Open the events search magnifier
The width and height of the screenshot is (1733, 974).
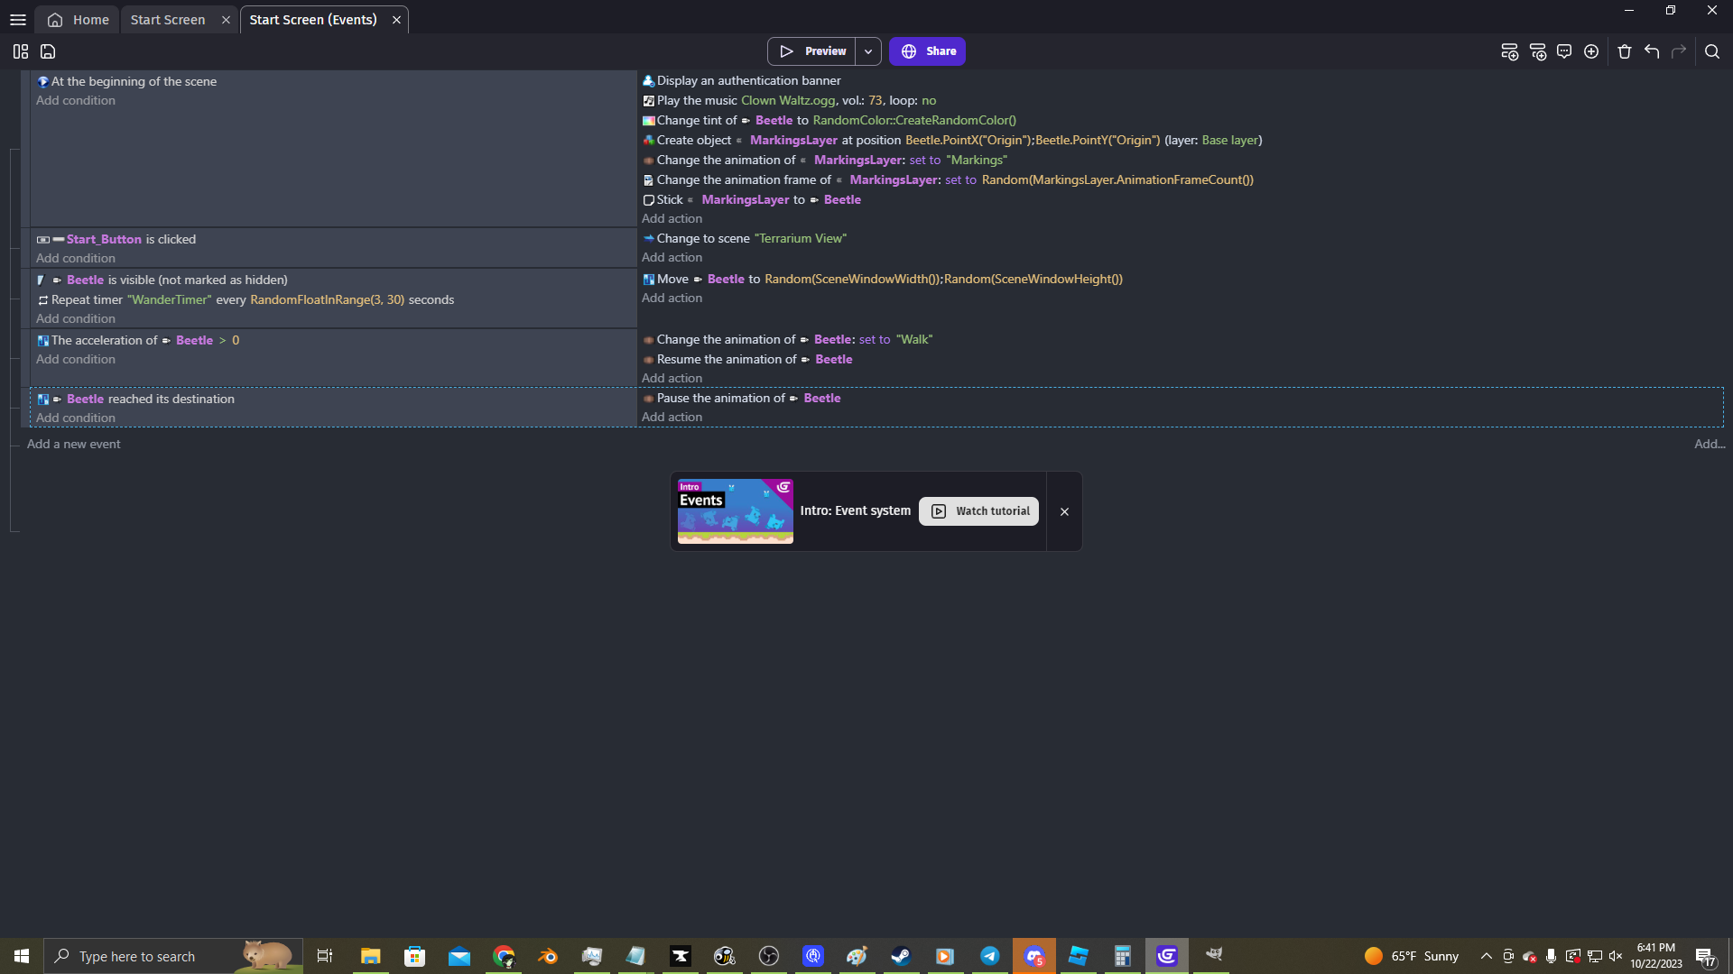pos(1712,51)
